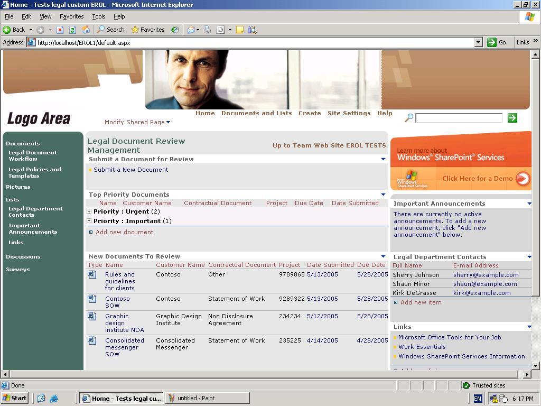Click the Stop loading icon

click(60, 30)
